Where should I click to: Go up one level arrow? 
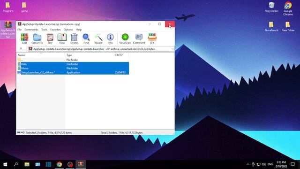point(21,49)
